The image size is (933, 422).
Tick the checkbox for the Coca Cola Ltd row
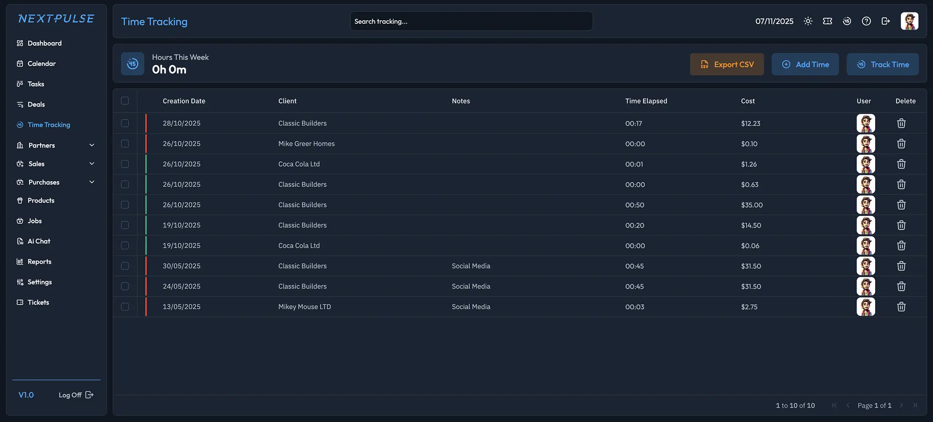(125, 164)
